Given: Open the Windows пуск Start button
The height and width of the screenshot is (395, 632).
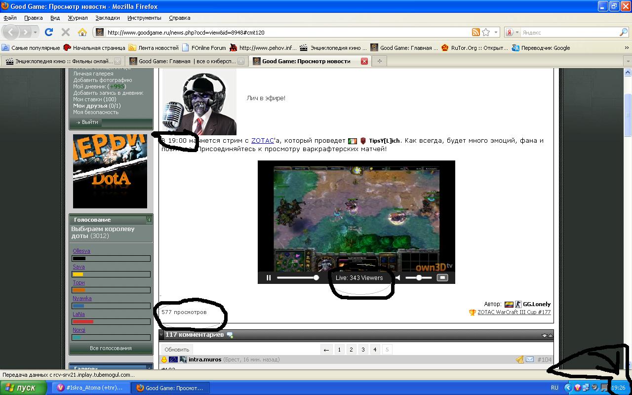Looking at the screenshot, I should tap(23, 388).
